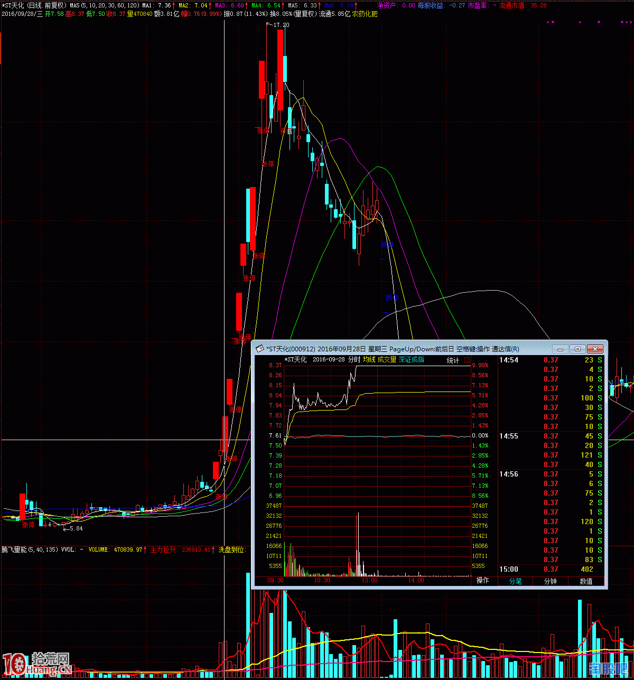Select the tick row with volume 100
The image size is (634, 680).
click(551, 398)
